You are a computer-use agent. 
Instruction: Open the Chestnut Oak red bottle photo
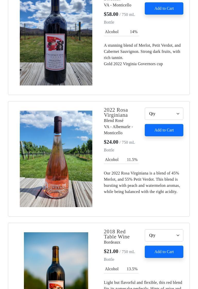(56, 42)
